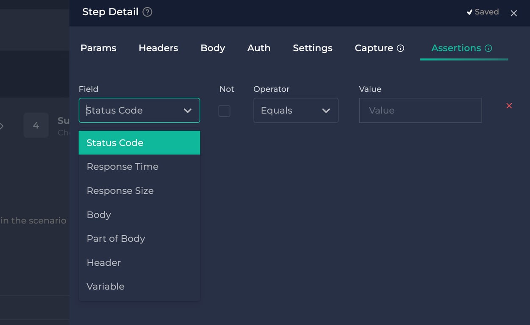Select step 4 in the scenario sidebar
The image size is (530, 325).
pyautogui.click(x=36, y=125)
